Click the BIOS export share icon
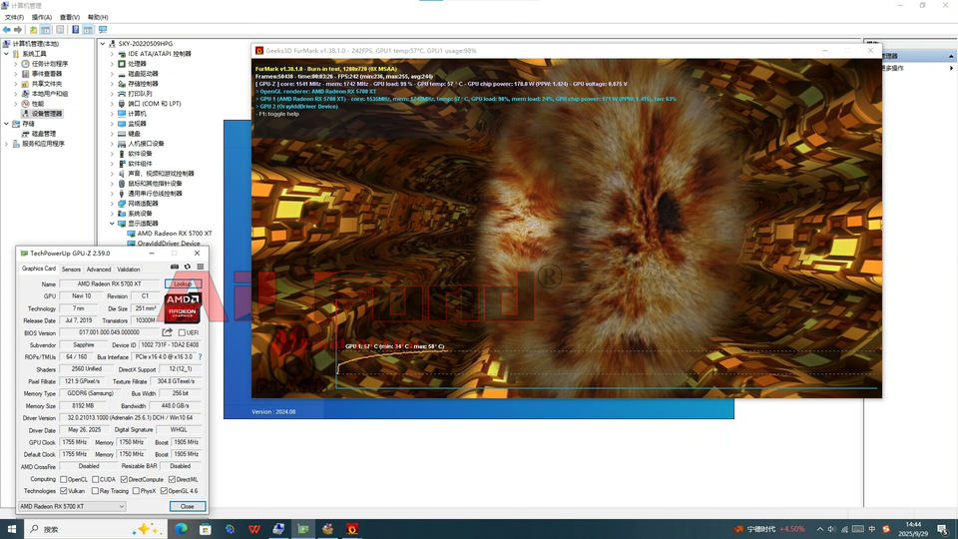 (168, 332)
